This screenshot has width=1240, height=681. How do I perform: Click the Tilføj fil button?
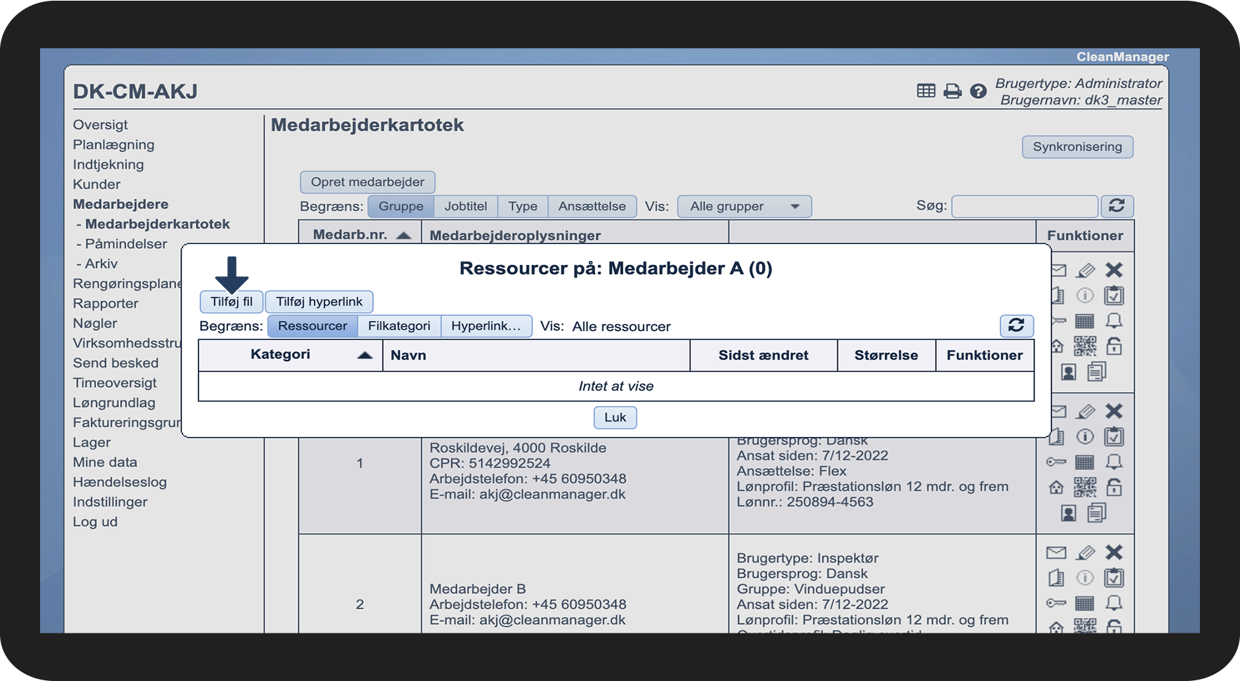pos(231,302)
